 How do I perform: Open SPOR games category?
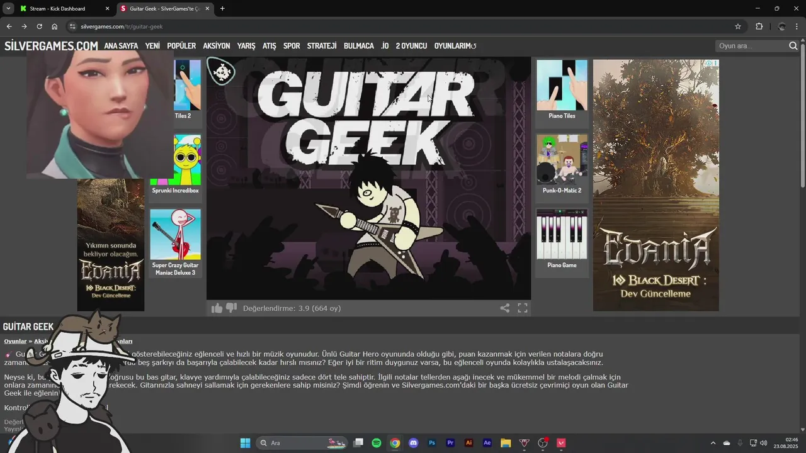tap(292, 46)
